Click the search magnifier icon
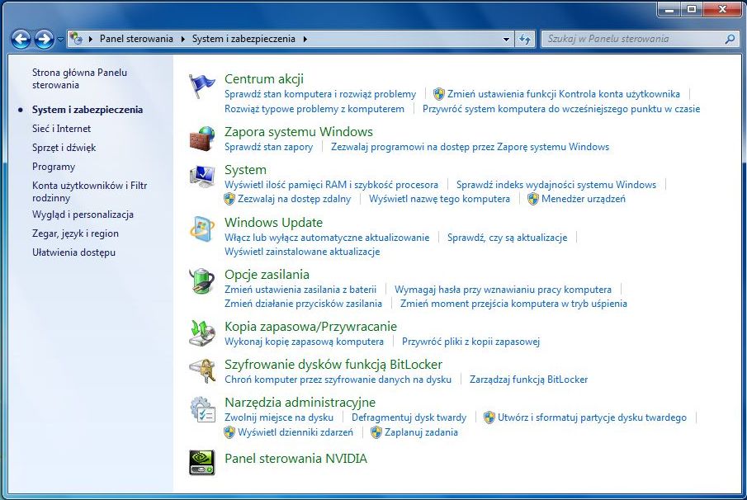Image resolution: width=747 pixels, height=500 pixels. 730,39
